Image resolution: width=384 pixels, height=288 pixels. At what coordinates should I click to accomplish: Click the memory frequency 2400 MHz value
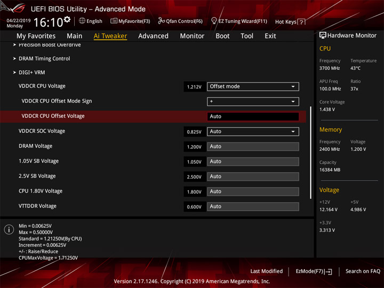point(330,149)
